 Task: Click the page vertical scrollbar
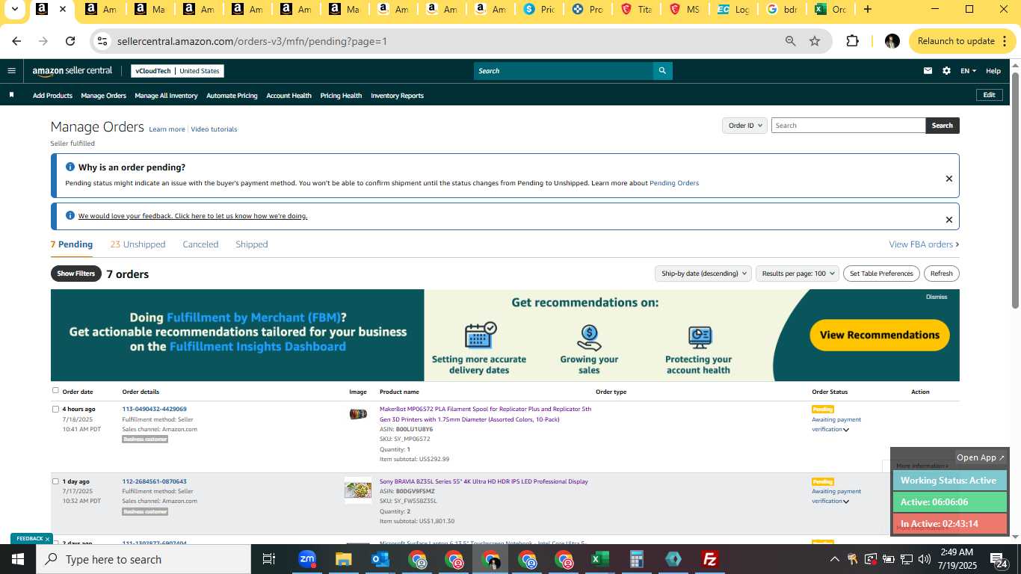[x=1015, y=191]
